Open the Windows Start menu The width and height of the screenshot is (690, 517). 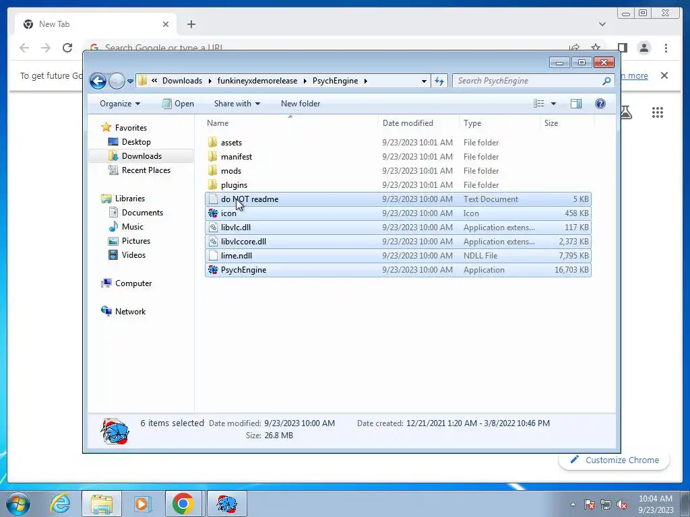18,504
